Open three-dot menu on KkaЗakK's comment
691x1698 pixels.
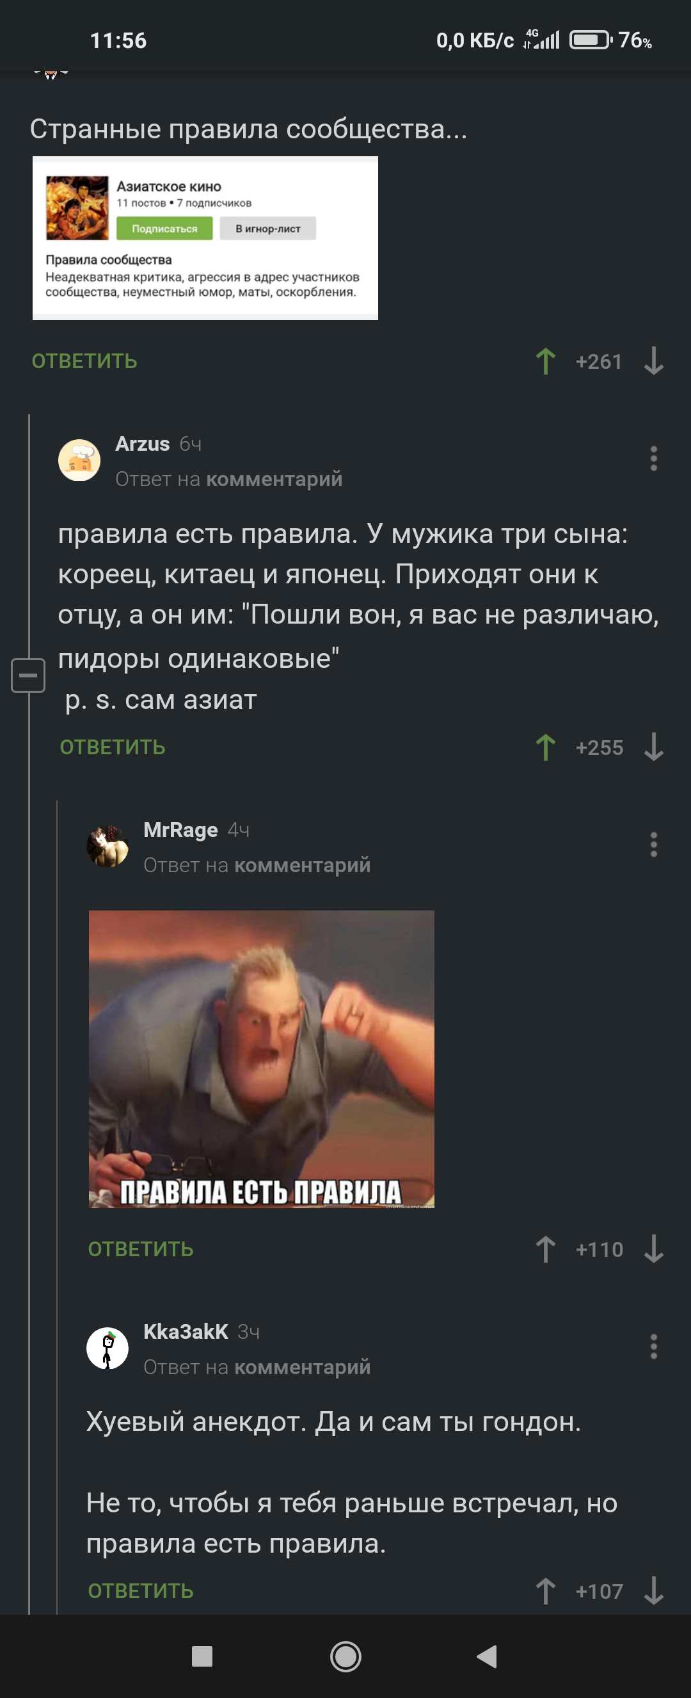[653, 1346]
